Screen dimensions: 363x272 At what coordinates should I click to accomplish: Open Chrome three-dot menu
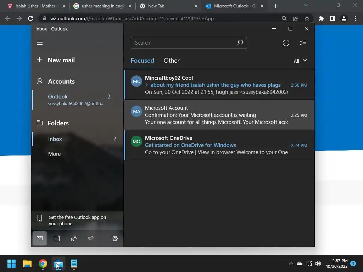tap(355, 18)
